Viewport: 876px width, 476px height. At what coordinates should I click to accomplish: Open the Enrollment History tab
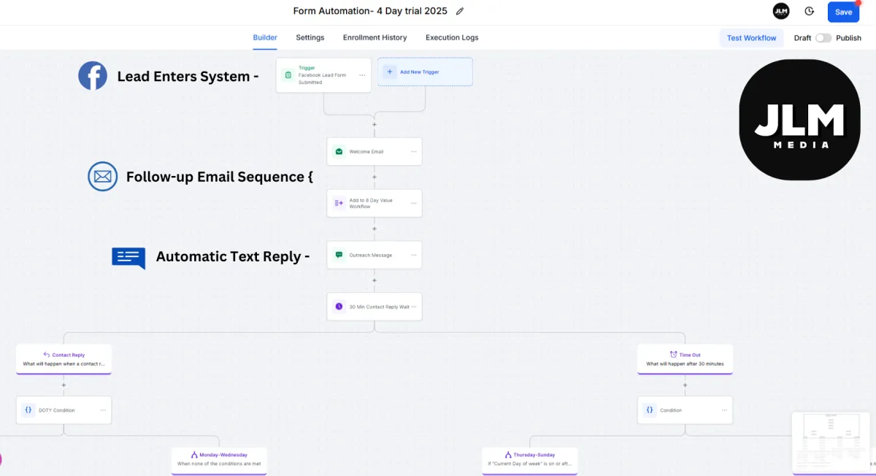point(374,37)
